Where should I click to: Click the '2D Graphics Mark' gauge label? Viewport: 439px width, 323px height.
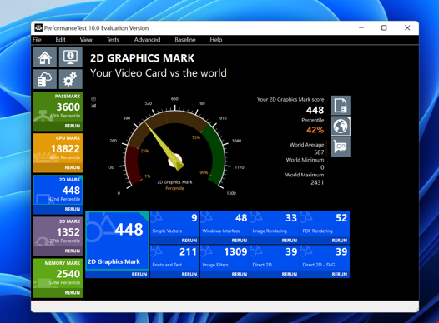(174, 182)
